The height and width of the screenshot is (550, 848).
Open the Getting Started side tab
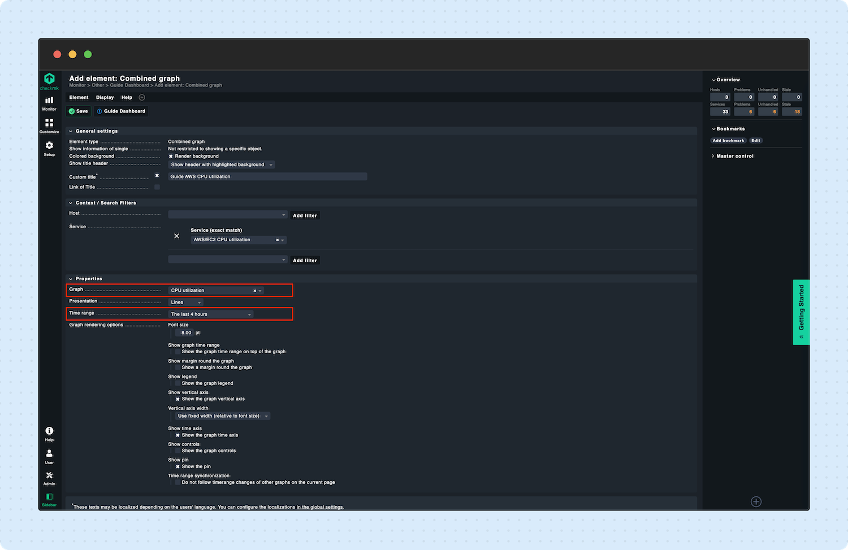(x=801, y=312)
